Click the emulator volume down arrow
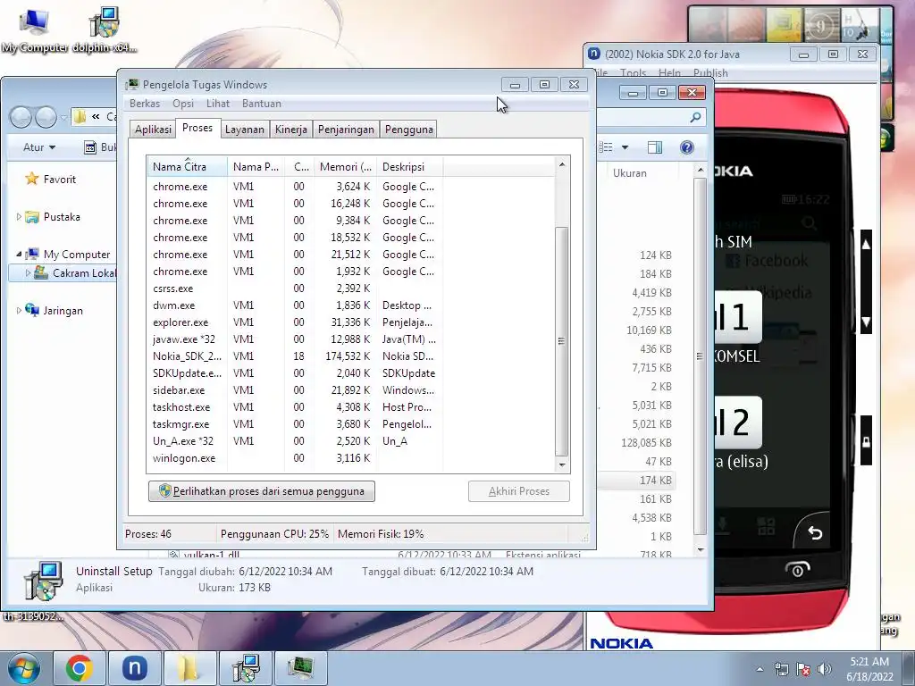This screenshot has width=915, height=686. (867, 322)
